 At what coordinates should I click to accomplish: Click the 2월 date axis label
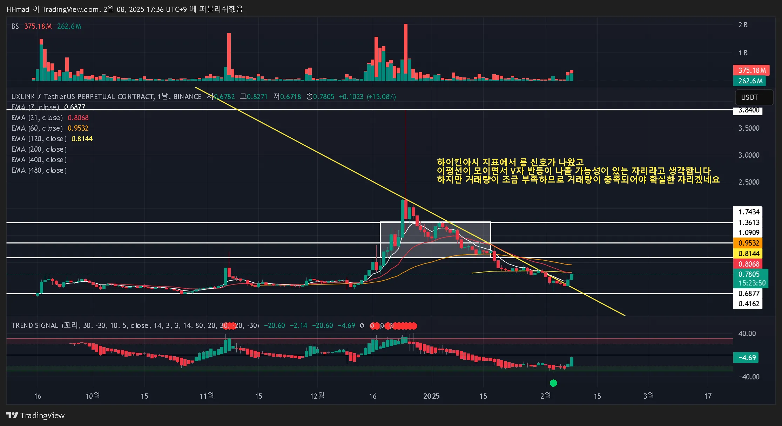[x=545, y=396]
